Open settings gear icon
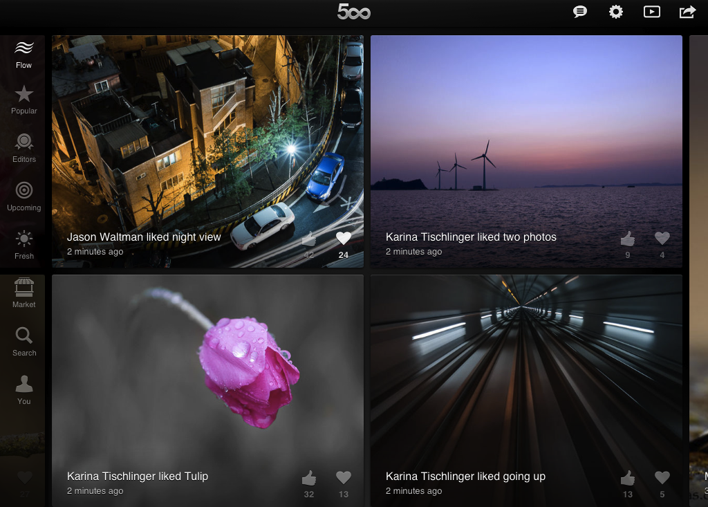 point(616,12)
